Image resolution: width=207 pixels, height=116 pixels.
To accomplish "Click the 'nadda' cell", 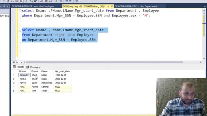I will pos(35,87).
